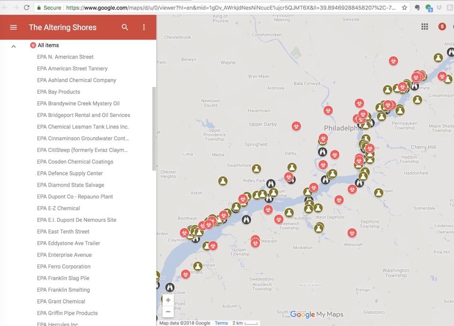Open the Evernote elephant extension
The width and height of the screenshot is (454, 326).
pyautogui.click(x=417, y=8)
